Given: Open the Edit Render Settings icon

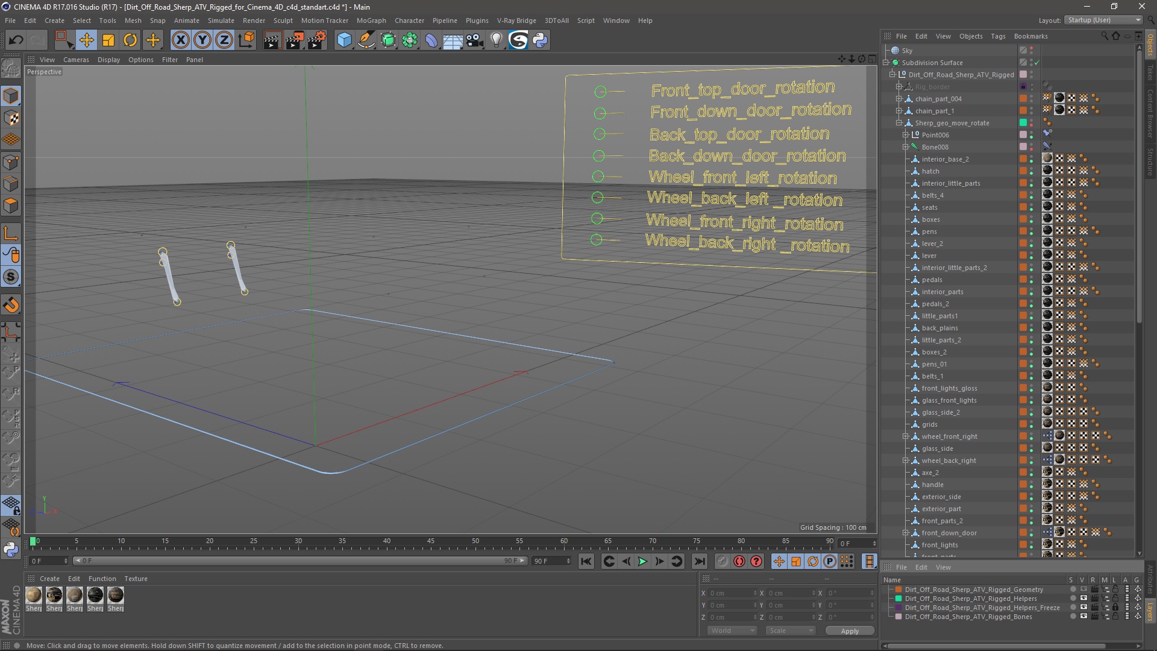Looking at the screenshot, I should (x=317, y=40).
